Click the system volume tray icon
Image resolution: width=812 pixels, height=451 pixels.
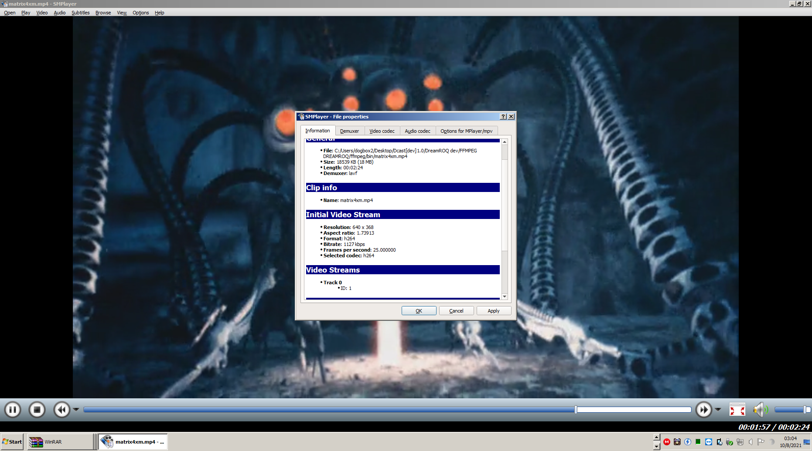click(x=751, y=442)
